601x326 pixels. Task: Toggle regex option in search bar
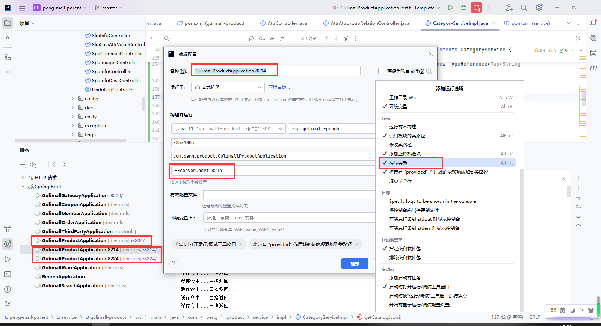pyautogui.click(x=282, y=38)
